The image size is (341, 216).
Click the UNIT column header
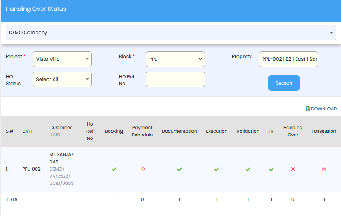[x=27, y=131]
